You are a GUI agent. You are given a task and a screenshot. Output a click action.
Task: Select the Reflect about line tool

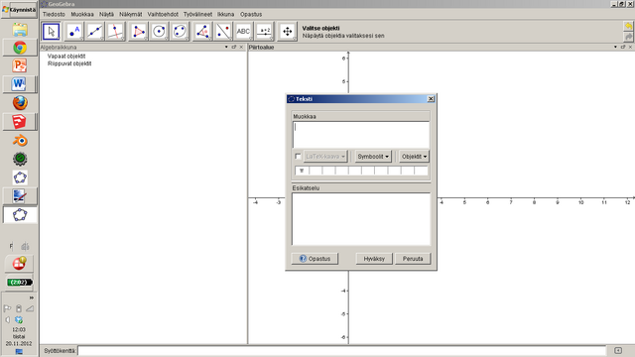coord(223,32)
